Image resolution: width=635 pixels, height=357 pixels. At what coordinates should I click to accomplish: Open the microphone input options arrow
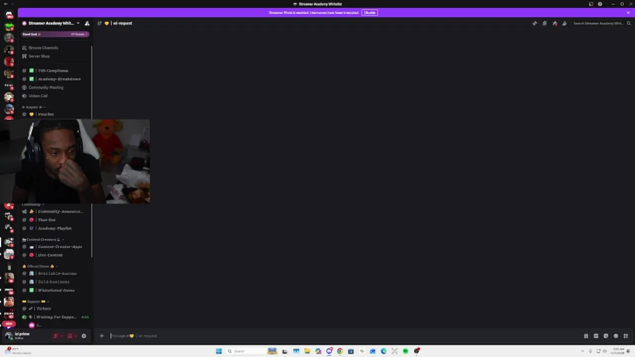62,336
